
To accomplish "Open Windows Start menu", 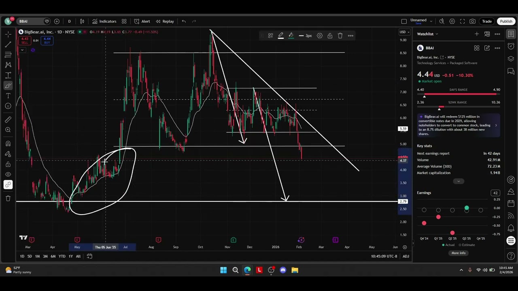I will (223, 270).
